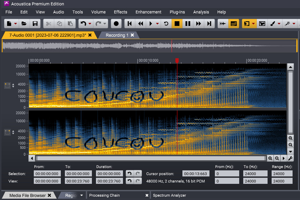Expand the Region panel tab dropdown
This screenshot has height=200, width=300.
click(x=82, y=195)
